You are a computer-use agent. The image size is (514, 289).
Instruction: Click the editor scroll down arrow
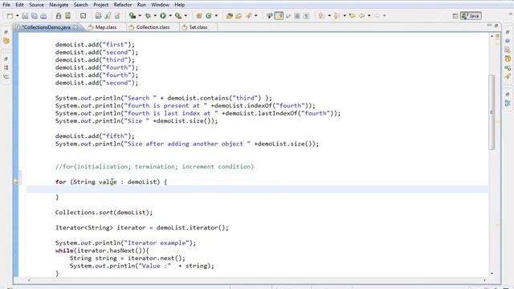[x=492, y=273]
